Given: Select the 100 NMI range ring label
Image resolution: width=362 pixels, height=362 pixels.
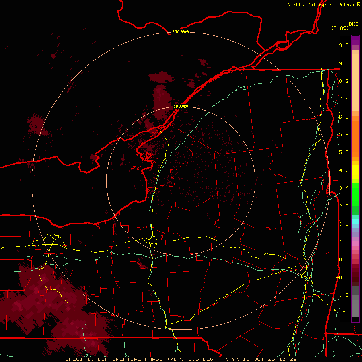Looking at the screenshot, I should click(181, 32).
